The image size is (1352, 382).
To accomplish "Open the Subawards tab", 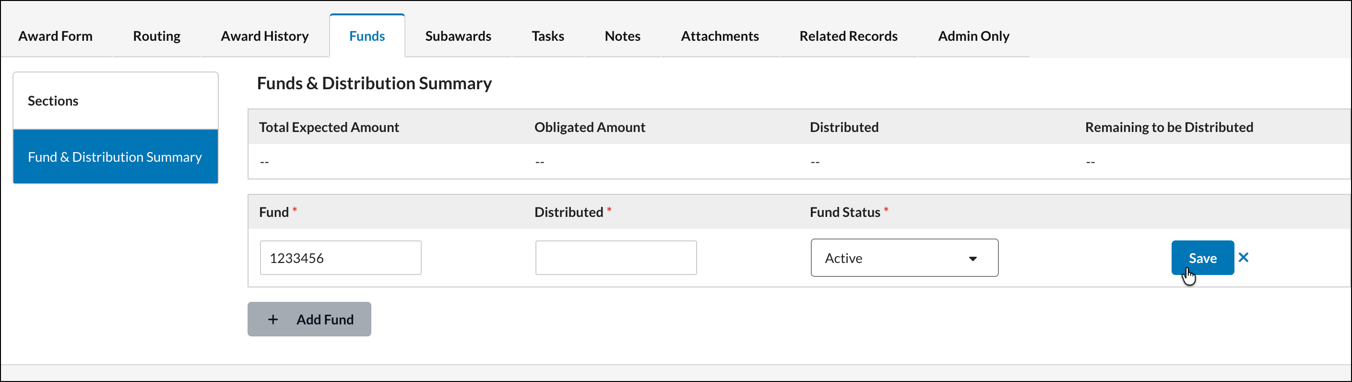I will tap(458, 36).
